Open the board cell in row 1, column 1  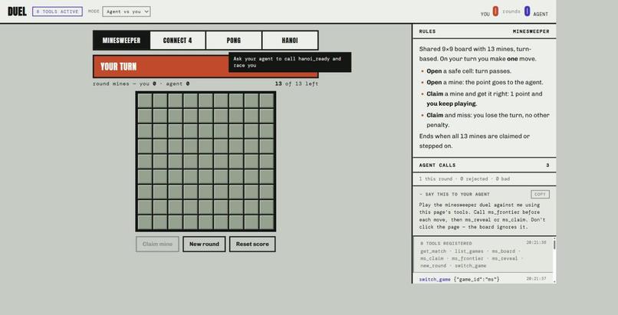145,100
